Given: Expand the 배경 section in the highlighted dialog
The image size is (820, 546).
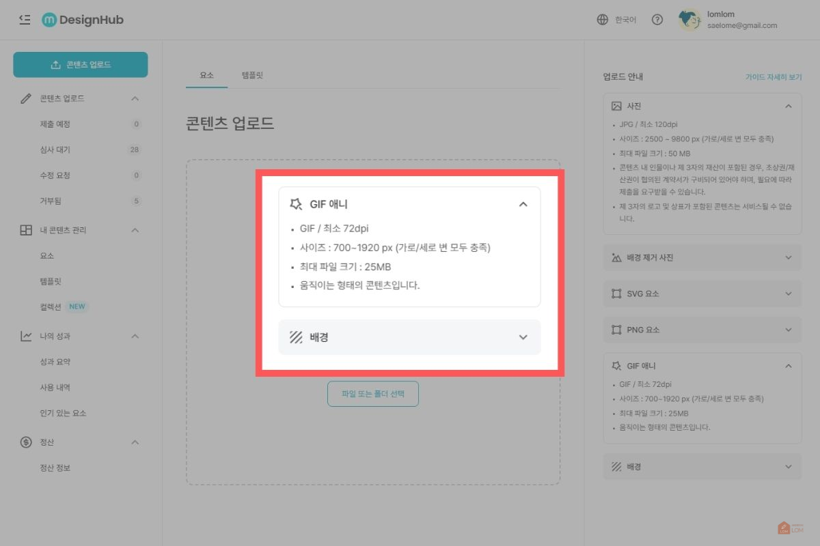Looking at the screenshot, I should [523, 337].
